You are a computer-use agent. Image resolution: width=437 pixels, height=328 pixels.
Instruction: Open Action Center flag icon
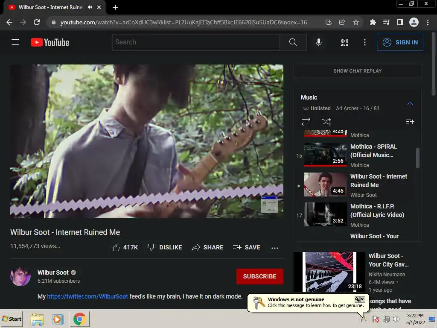[x=376, y=319]
